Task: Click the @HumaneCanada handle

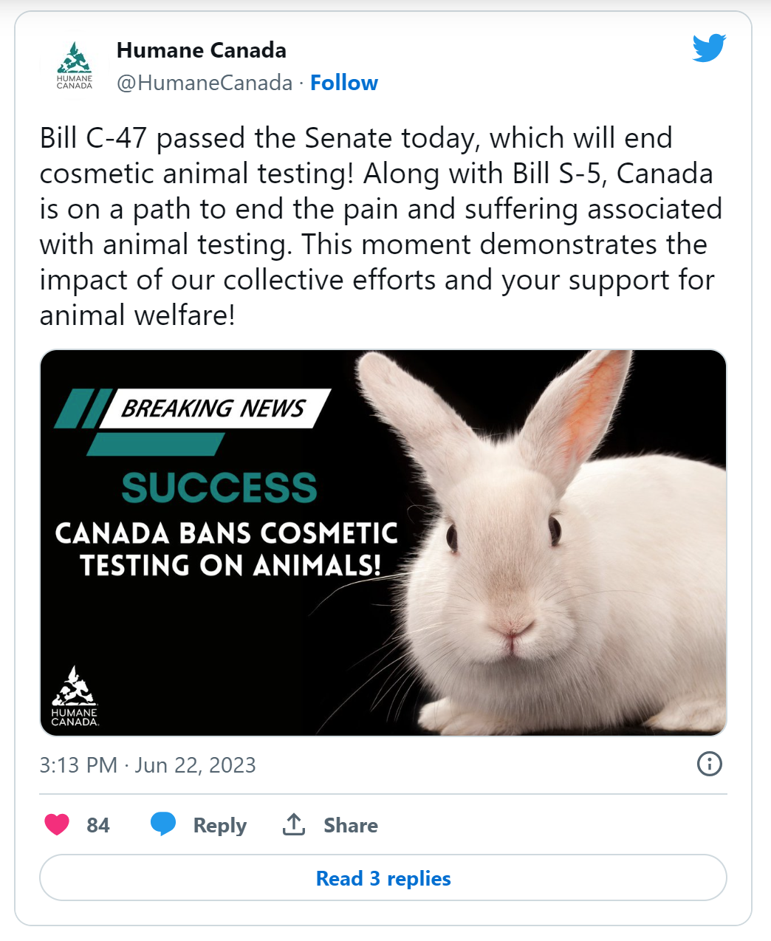Action: point(205,83)
